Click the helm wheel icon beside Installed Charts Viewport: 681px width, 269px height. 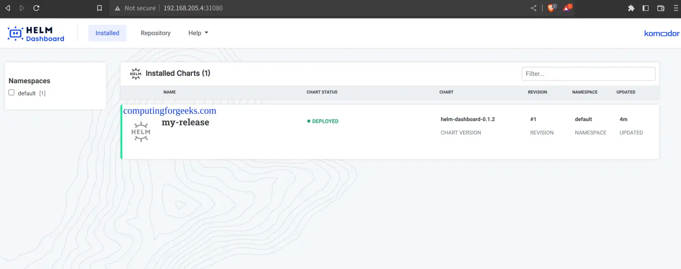136,73
